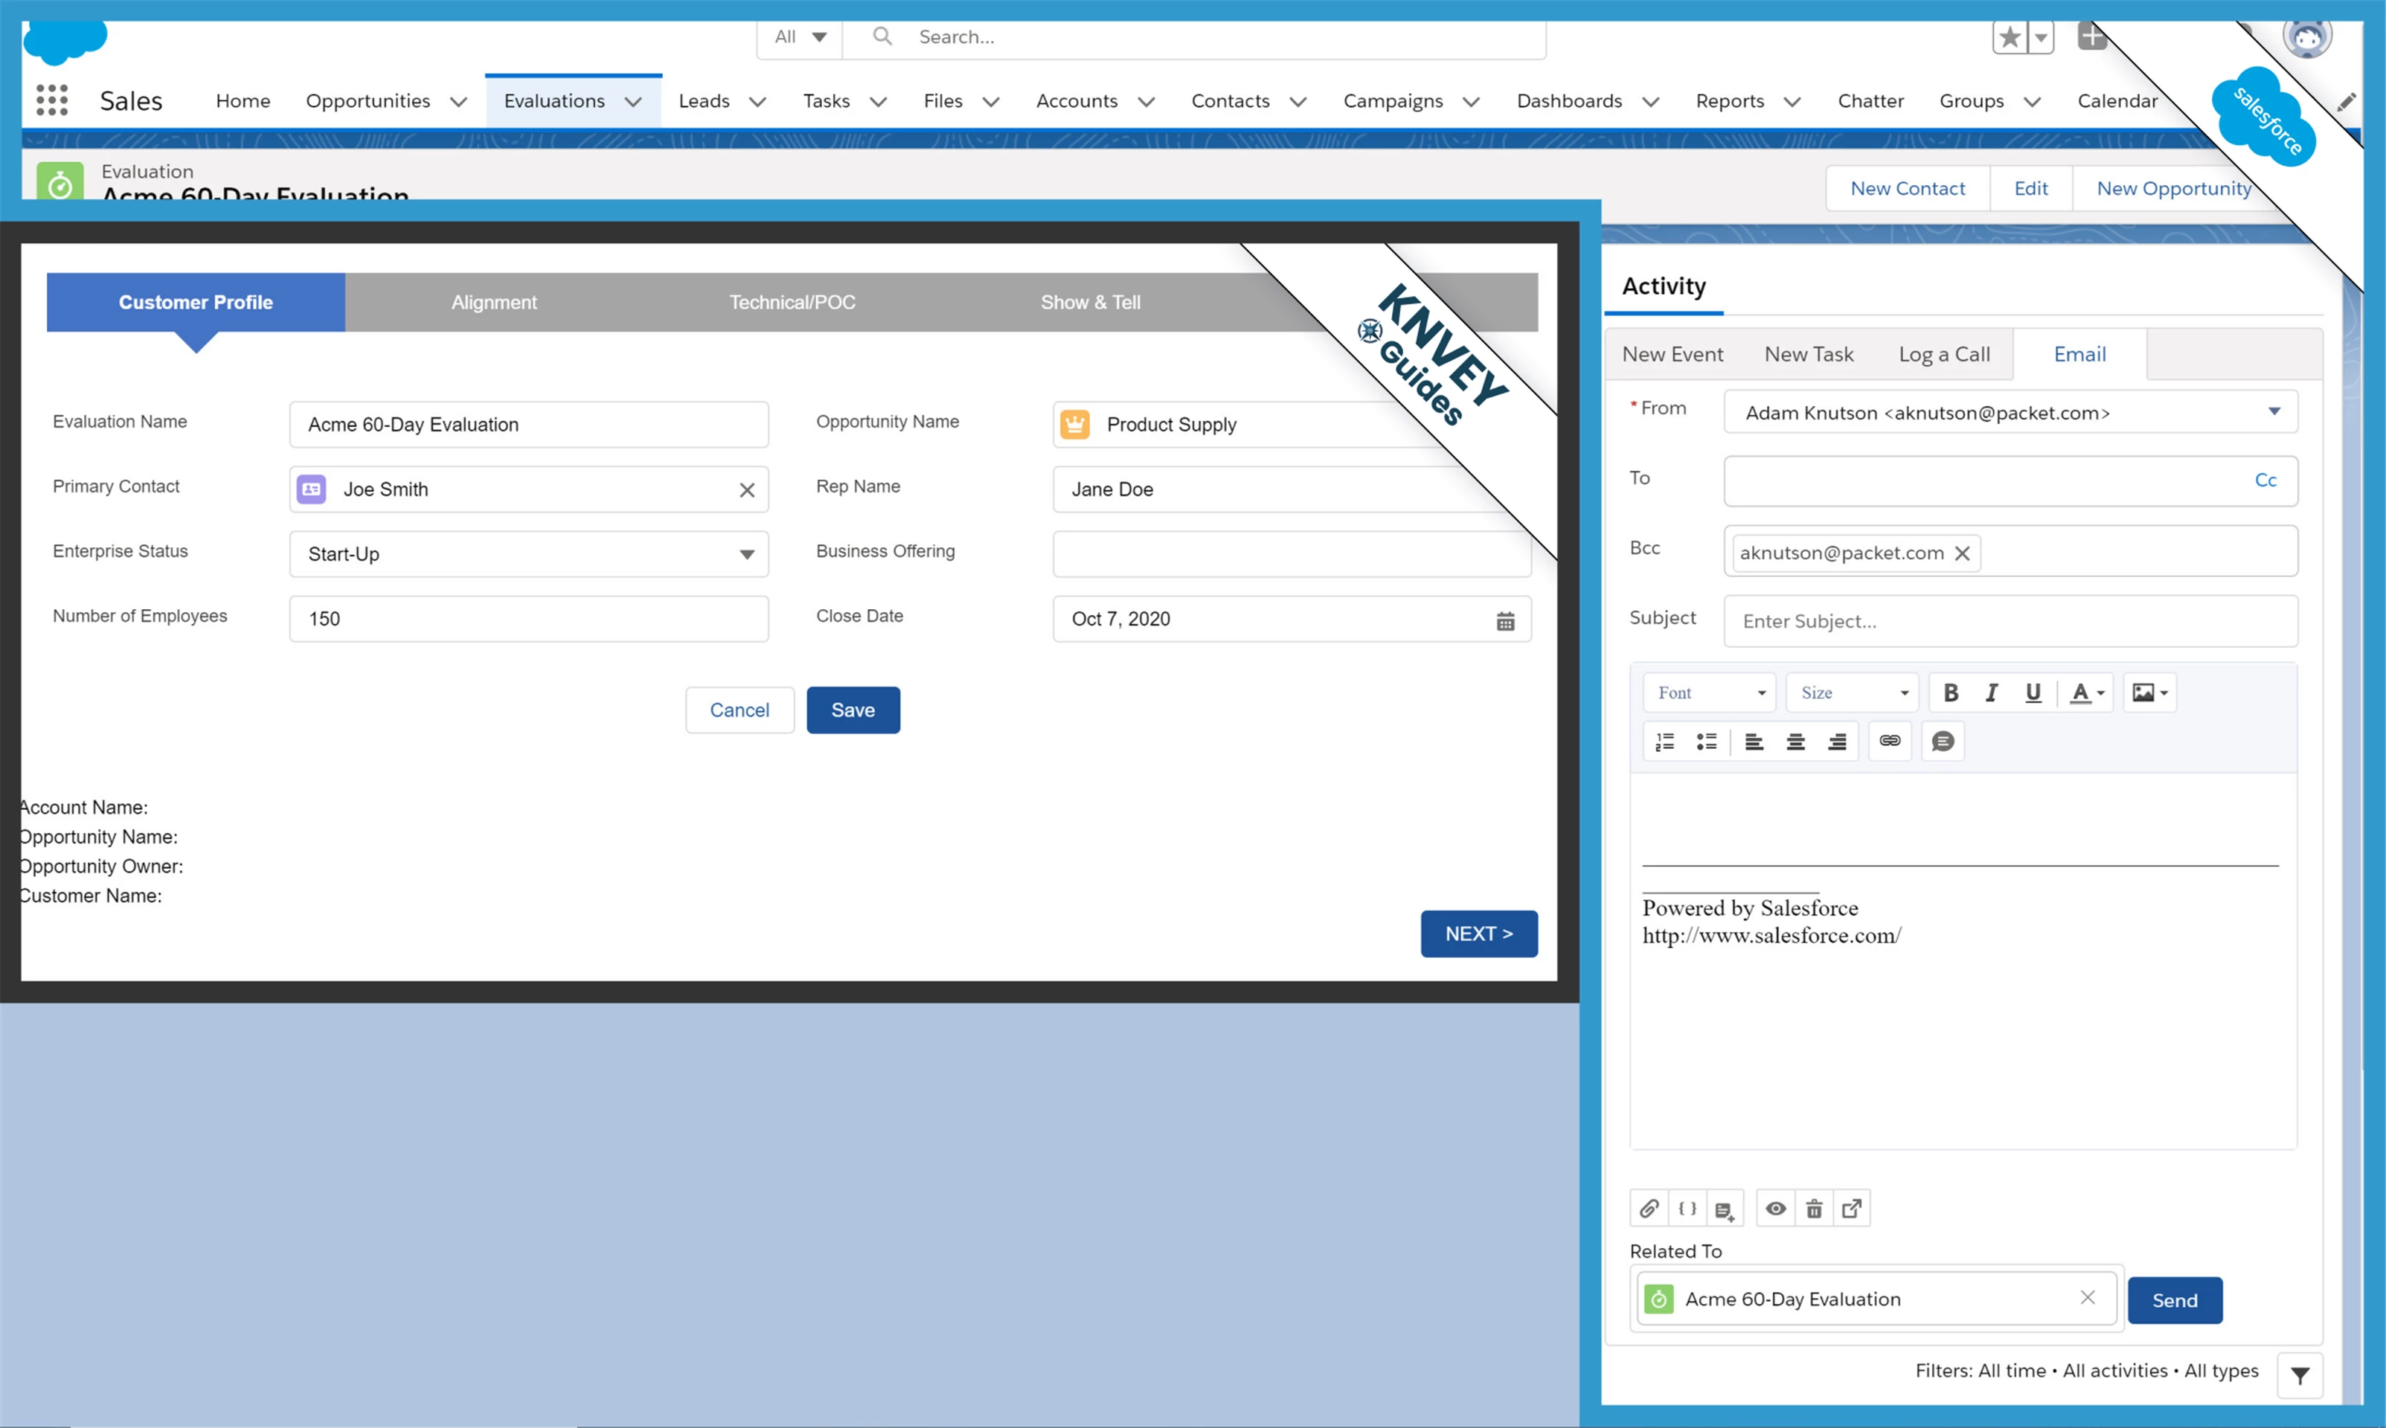Open the Enterprise Status dropdown
The image size is (2386, 1428).
click(528, 554)
